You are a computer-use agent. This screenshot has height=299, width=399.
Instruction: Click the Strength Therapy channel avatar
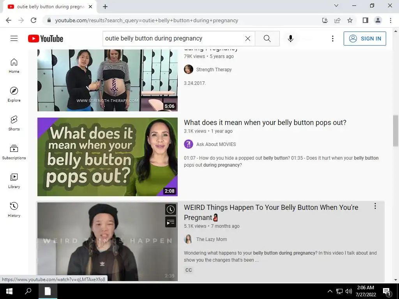pos(189,69)
